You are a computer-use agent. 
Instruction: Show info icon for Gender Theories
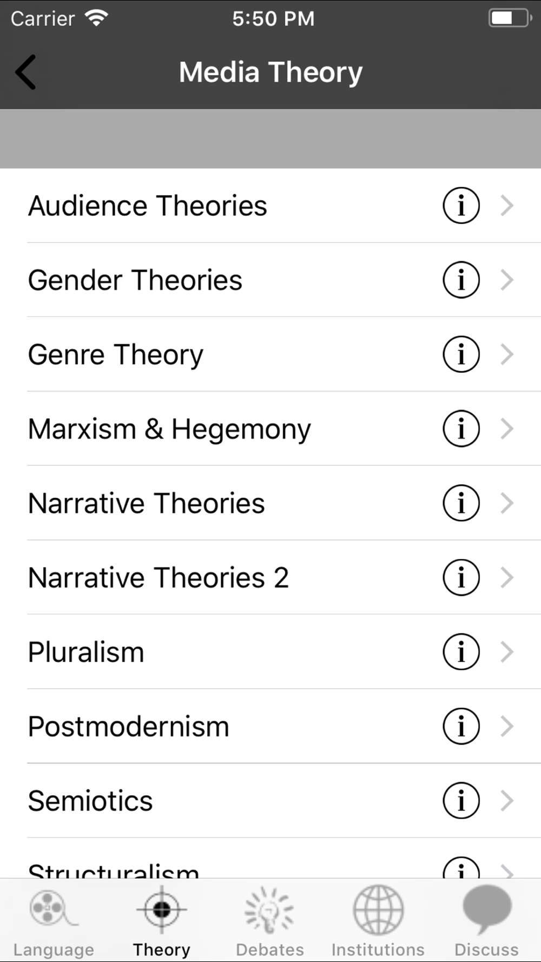click(461, 280)
